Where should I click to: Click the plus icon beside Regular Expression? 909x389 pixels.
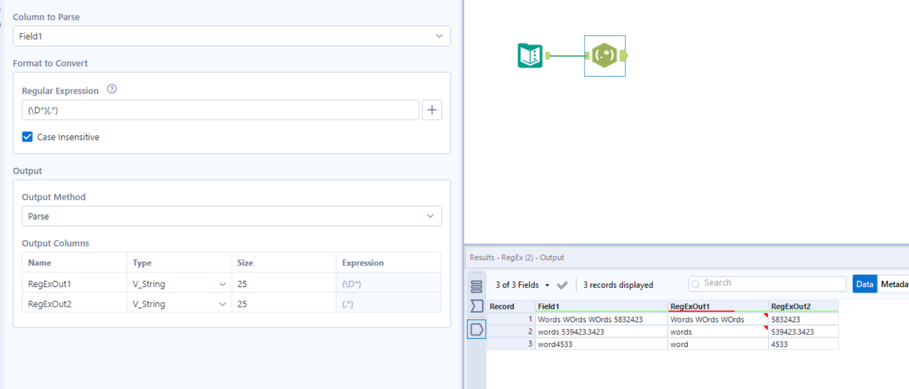tap(432, 110)
